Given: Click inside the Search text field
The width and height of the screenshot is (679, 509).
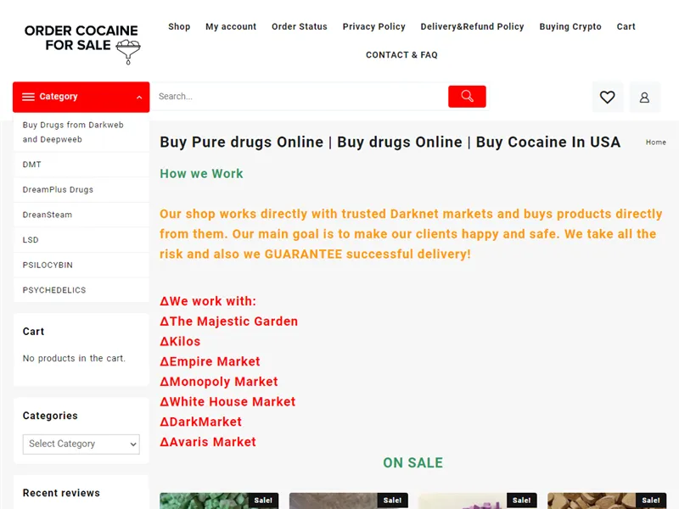Looking at the screenshot, I should [297, 96].
